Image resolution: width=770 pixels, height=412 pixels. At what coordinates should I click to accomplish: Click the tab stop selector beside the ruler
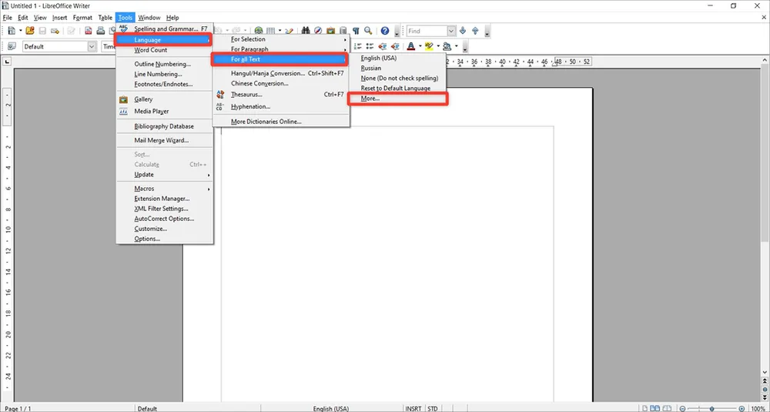pyautogui.click(x=7, y=62)
